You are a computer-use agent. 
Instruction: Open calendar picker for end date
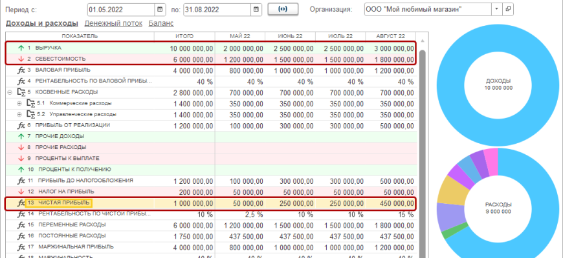click(256, 9)
